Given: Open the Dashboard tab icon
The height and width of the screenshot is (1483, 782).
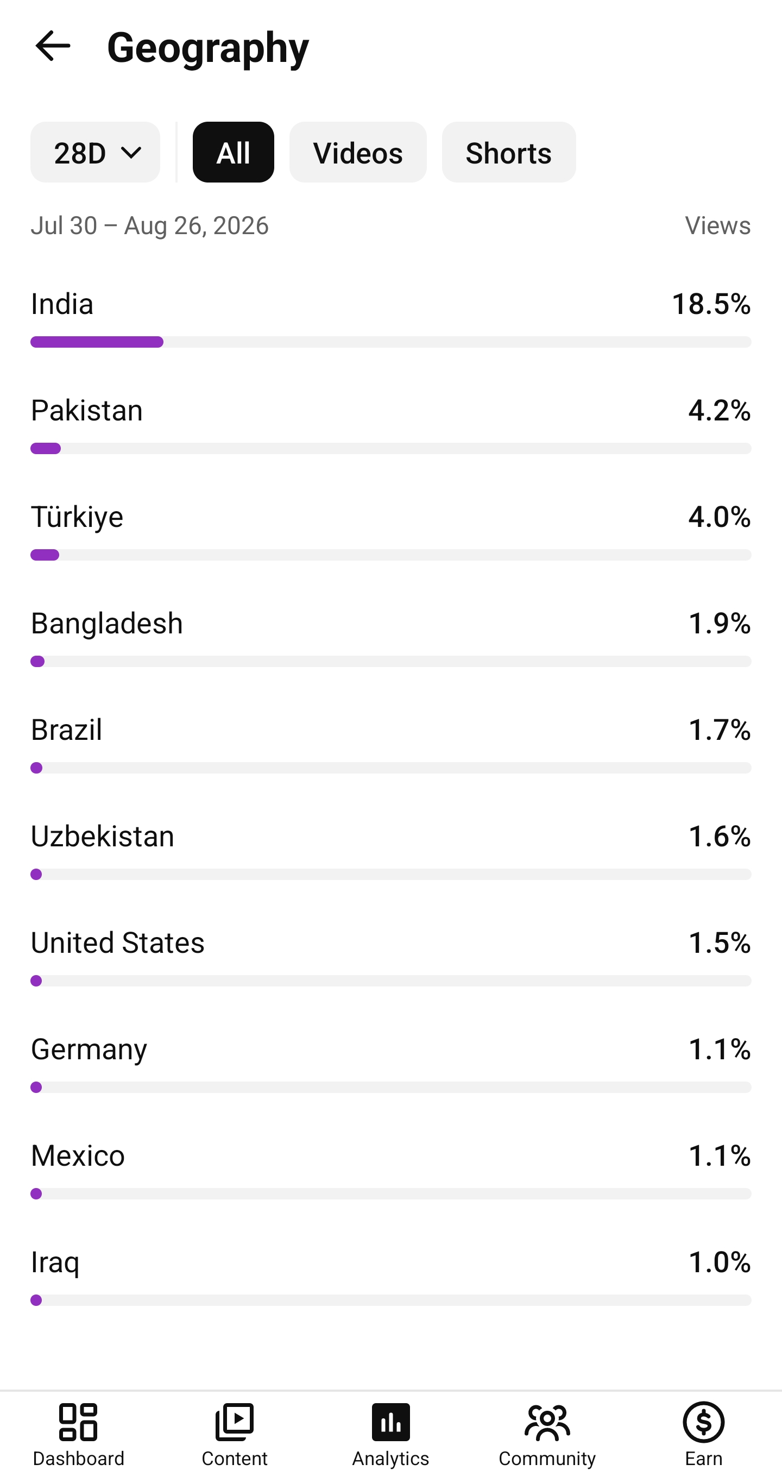Looking at the screenshot, I should (78, 1422).
